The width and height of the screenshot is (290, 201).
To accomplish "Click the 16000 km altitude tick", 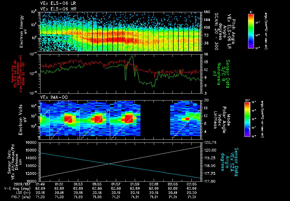I will click(x=31, y=143).
